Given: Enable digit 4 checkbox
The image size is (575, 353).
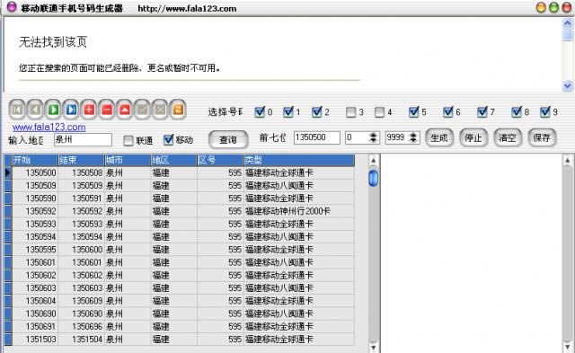Looking at the screenshot, I should point(379,112).
